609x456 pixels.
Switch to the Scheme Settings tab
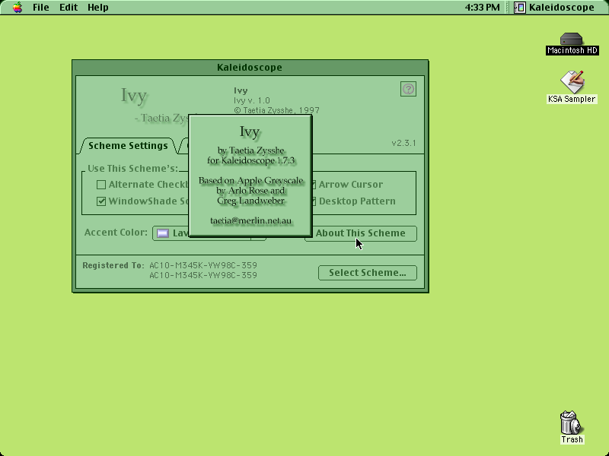click(128, 146)
